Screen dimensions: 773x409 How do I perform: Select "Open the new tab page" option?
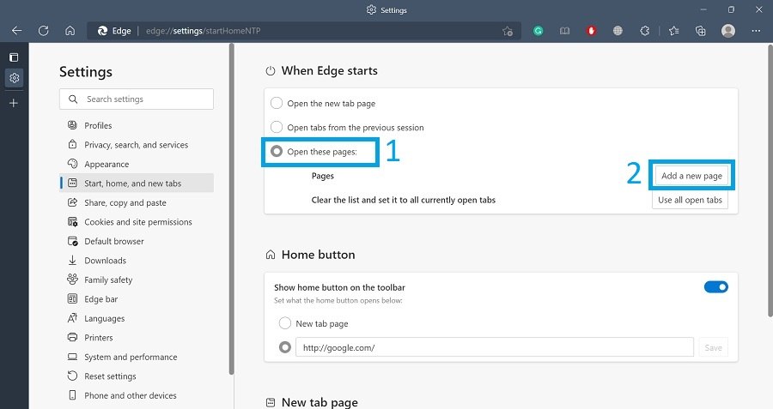[277, 104]
